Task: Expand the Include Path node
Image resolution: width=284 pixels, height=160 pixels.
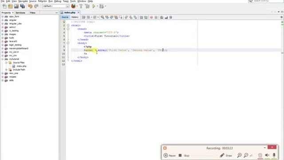Action: 6,70
